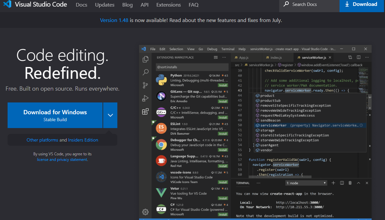Select userAgent suggestion in autocomplete
The height and width of the screenshot is (220, 385).
coord(311,145)
